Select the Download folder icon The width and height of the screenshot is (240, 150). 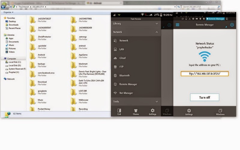tap(32, 83)
